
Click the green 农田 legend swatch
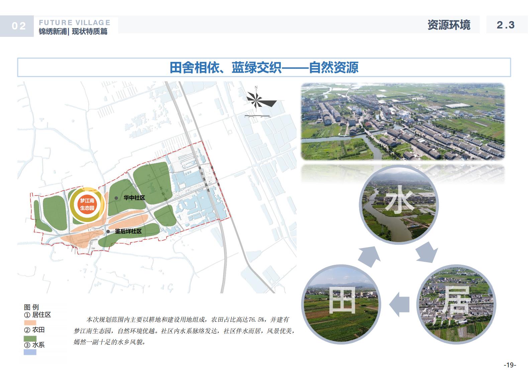click(x=30, y=339)
